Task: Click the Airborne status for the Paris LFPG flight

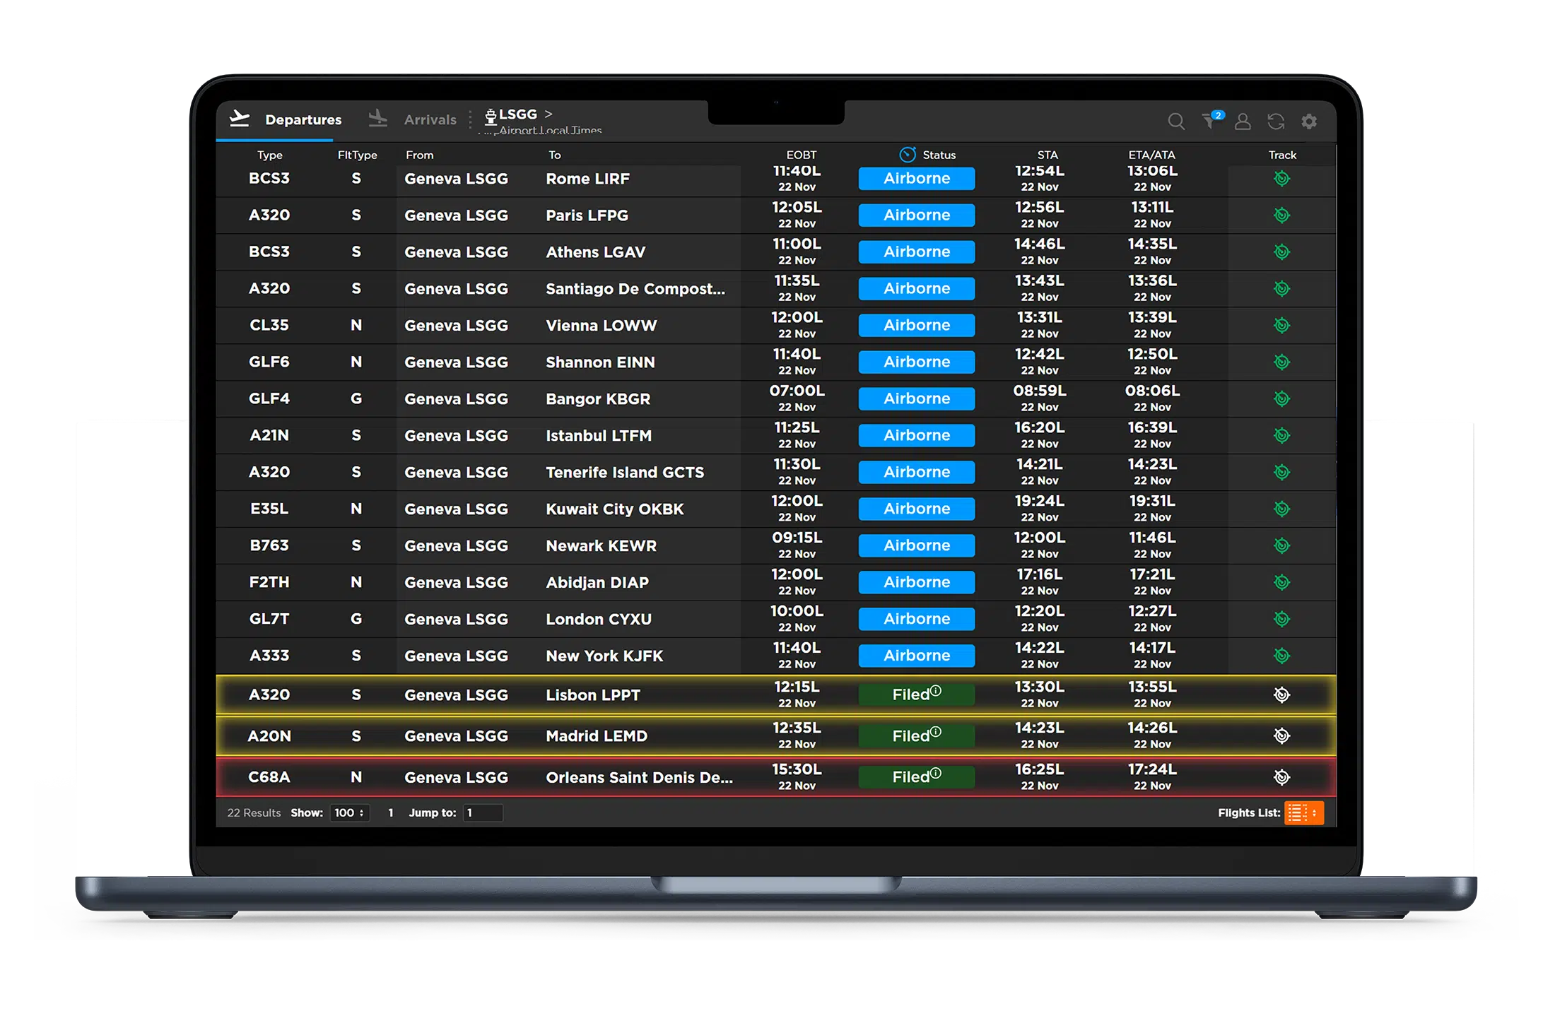Action: coord(916,215)
